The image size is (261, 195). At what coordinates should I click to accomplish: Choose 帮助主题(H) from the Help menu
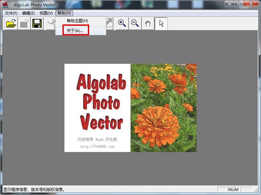coord(81,21)
